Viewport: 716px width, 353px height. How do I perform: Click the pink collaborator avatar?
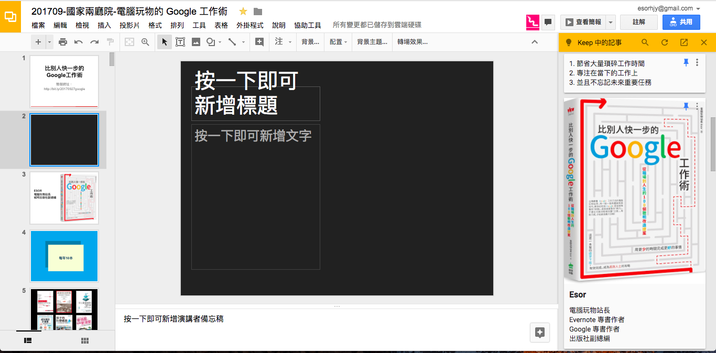pyautogui.click(x=533, y=22)
